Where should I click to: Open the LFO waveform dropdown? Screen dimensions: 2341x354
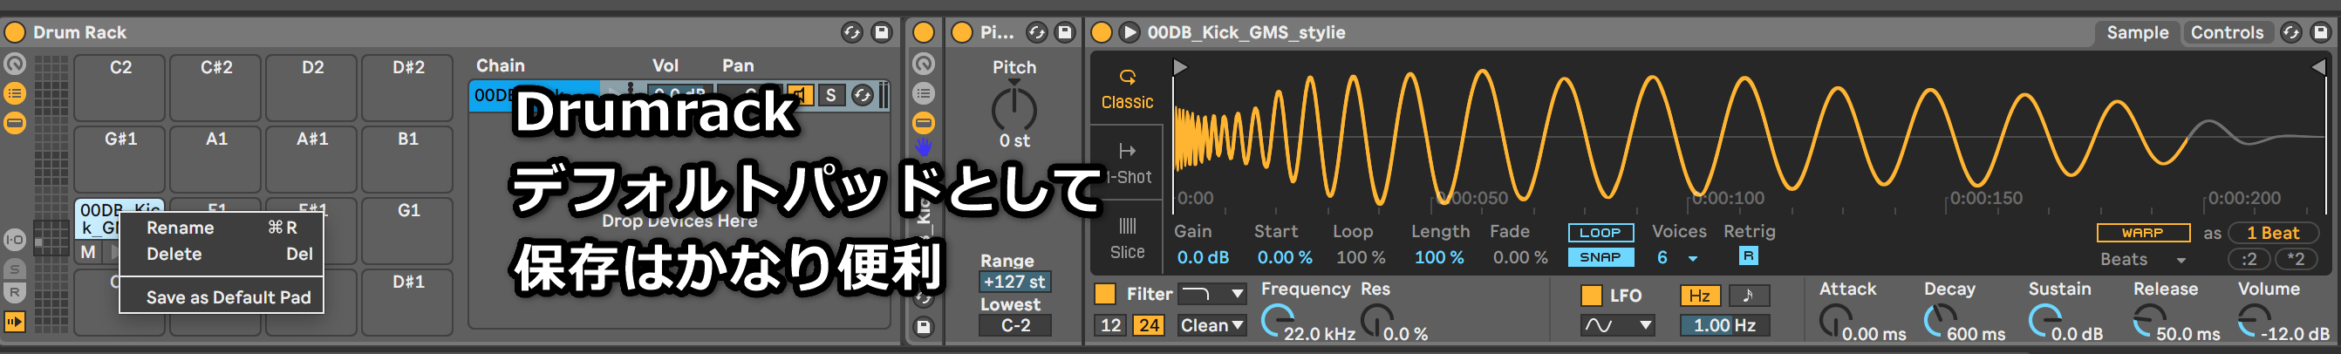click(x=1617, y=326)
